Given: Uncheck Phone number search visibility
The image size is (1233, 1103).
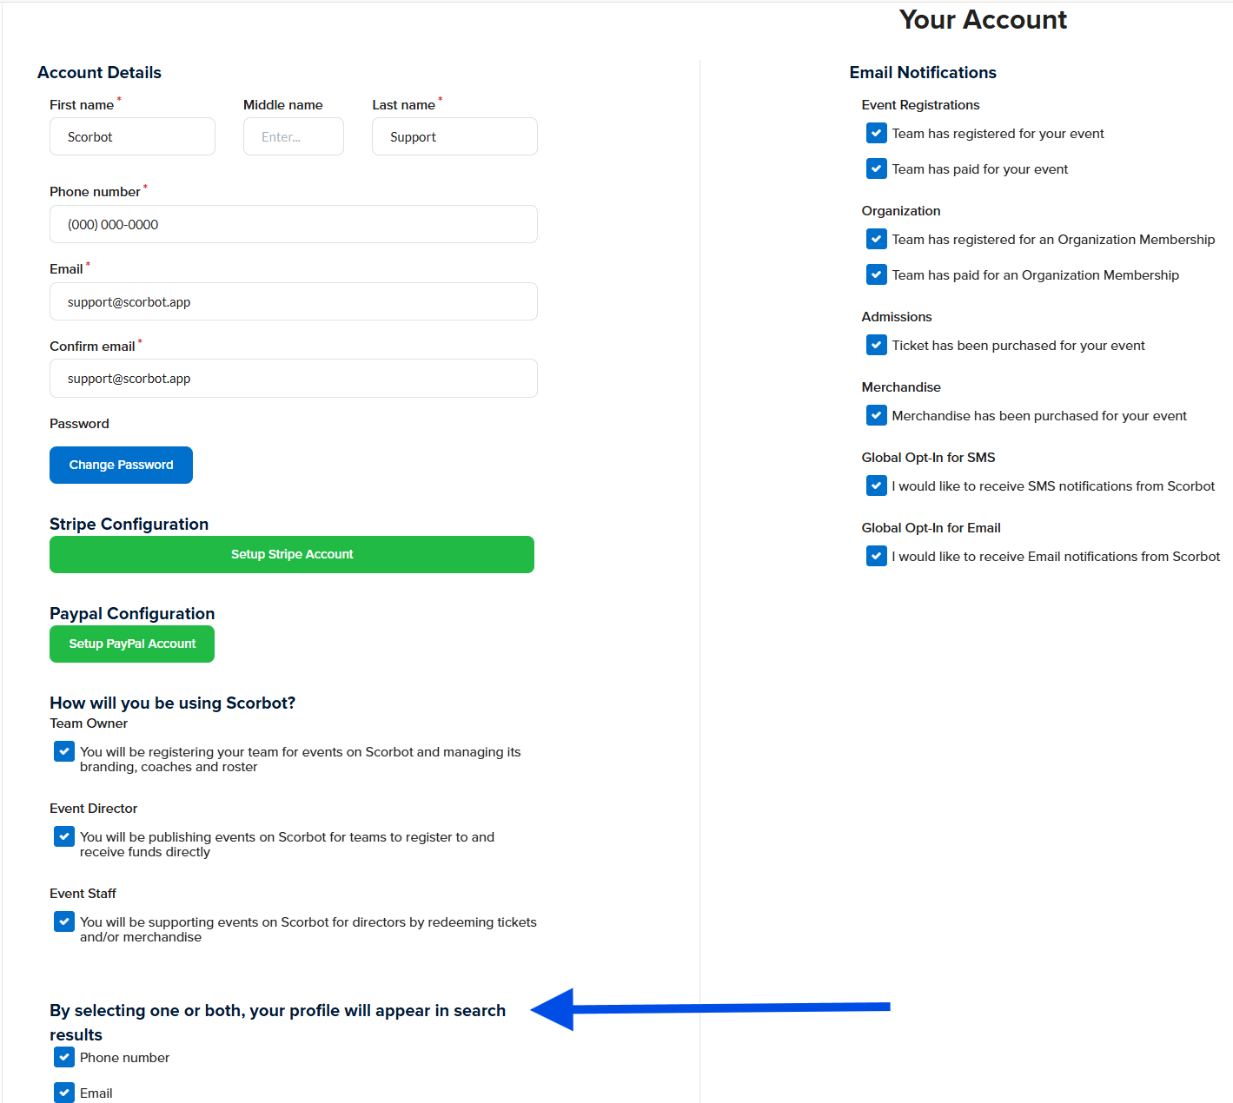Looking at the screenshot, I should [x=64, y=1057].
